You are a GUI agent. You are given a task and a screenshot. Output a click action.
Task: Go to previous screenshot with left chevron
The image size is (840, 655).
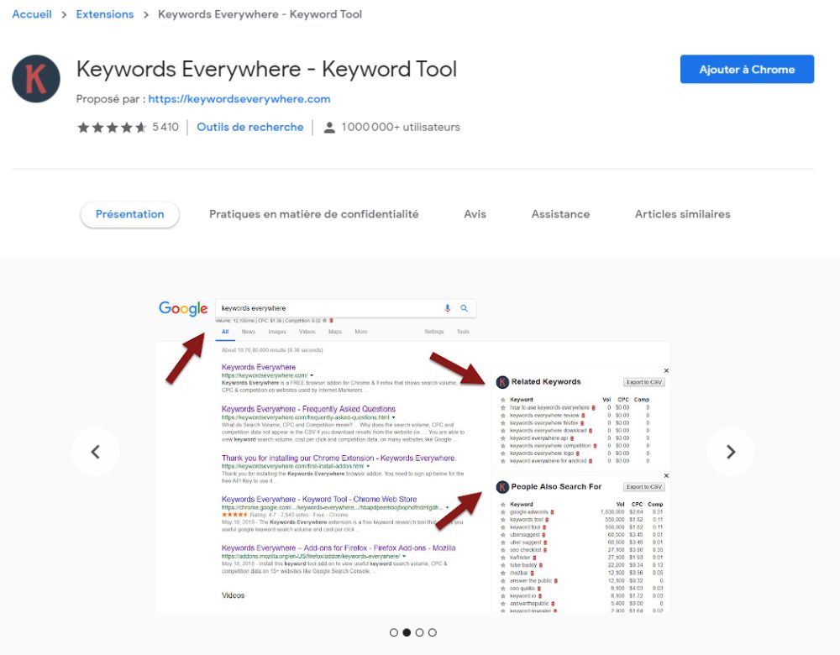pyautogui.click(x=96, y=452)
